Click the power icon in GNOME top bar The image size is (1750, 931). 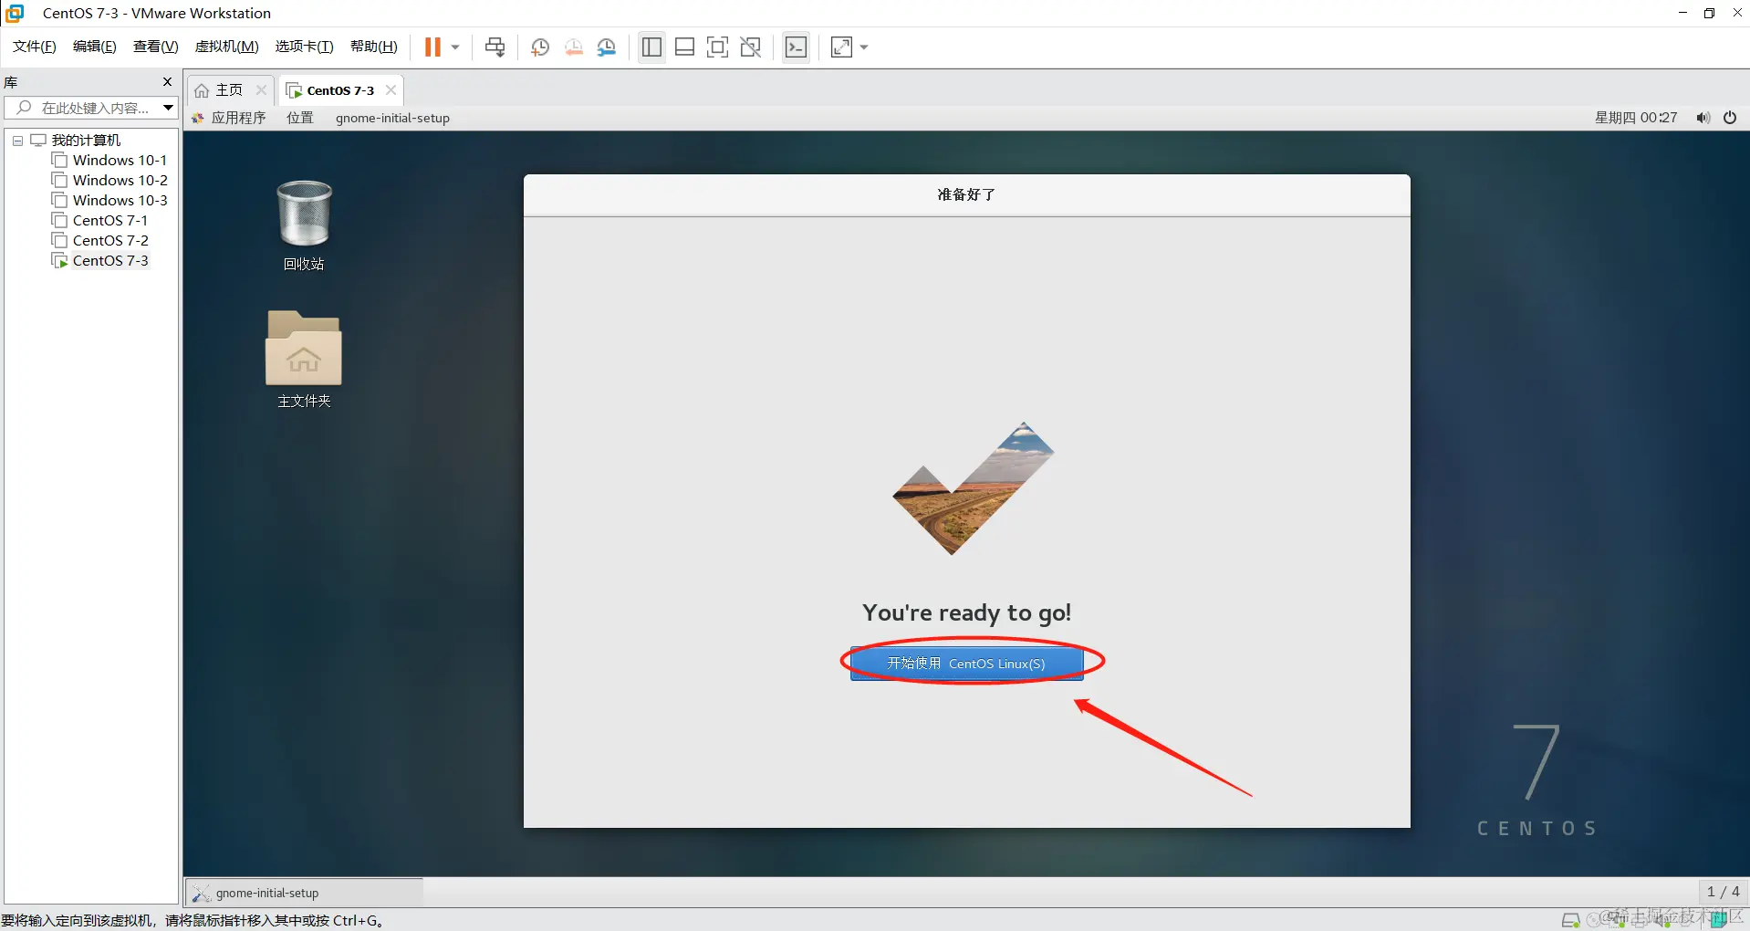pos(1730,118)
